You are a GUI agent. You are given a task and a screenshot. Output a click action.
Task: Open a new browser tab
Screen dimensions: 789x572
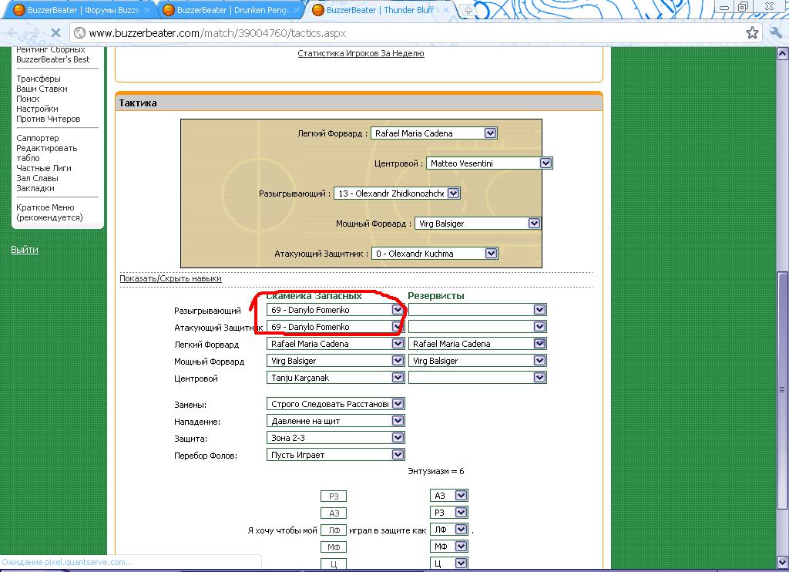pyautogui.click(x=468, y=10)
